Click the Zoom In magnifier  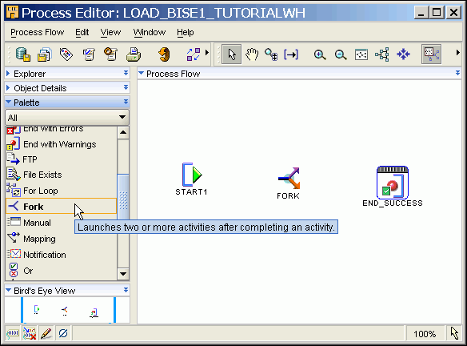pos(320,55)
